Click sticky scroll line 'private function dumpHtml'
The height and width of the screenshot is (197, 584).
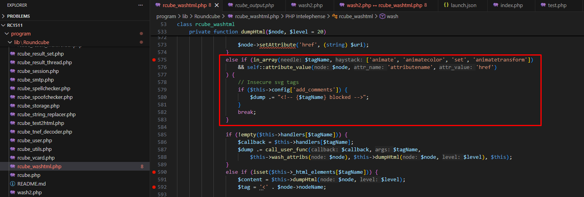(x=257, y=32)
